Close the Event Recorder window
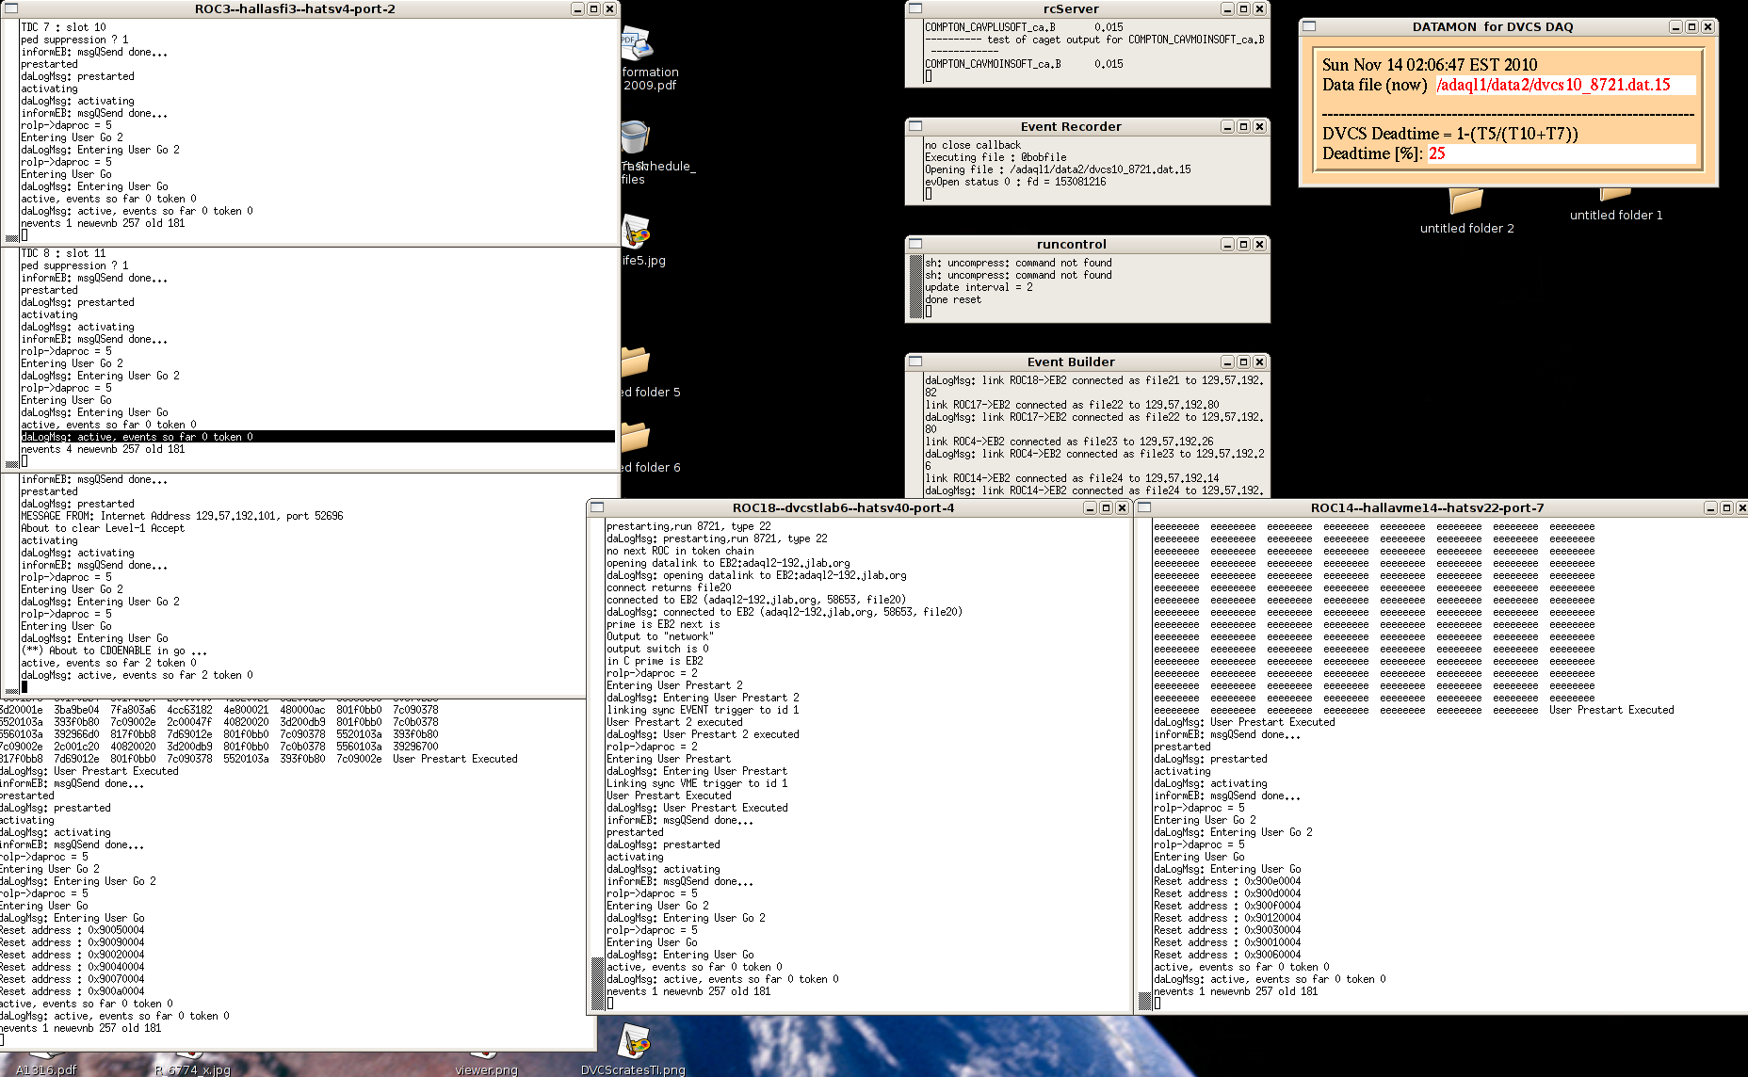This screenshot has height=1077, width=1748. coord(1259,126)
